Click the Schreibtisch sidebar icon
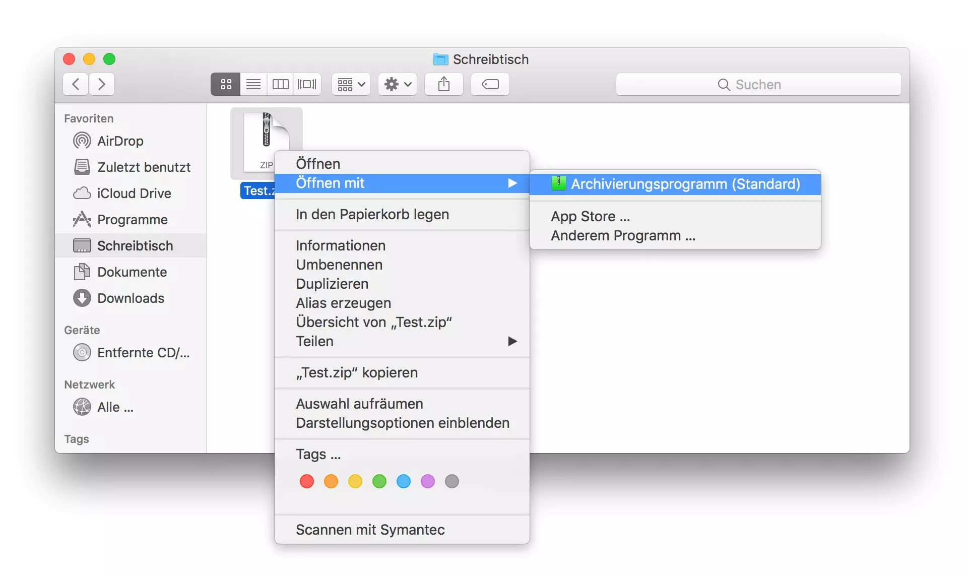969x577 pixels. coord(82,245)
